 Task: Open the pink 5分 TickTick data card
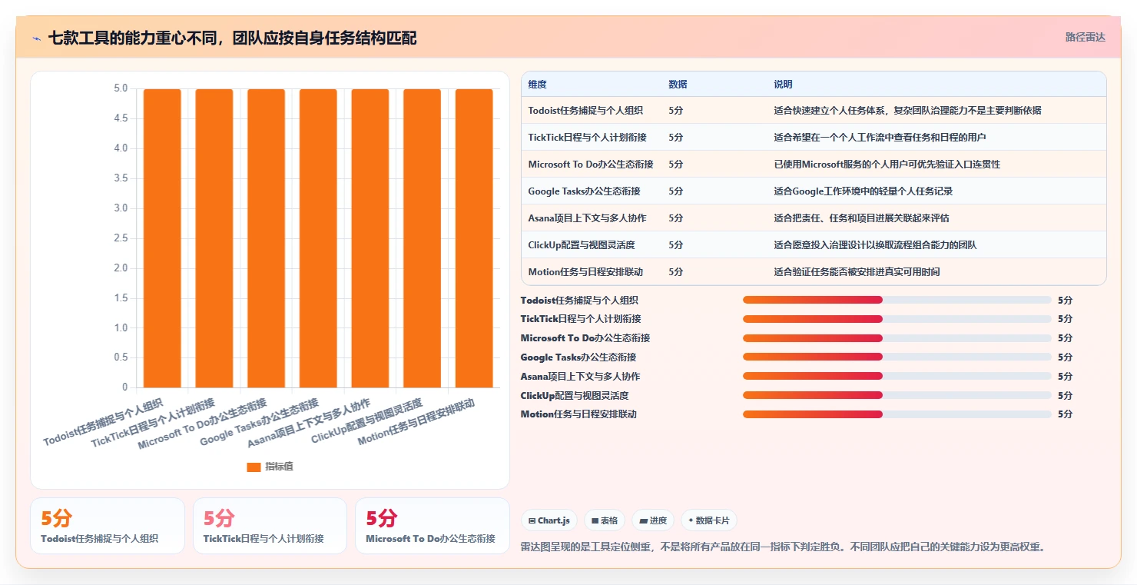[x=270, y=526]
